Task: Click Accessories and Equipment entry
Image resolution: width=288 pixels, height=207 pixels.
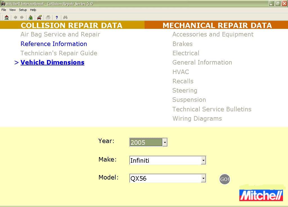Action: (213, 34)
